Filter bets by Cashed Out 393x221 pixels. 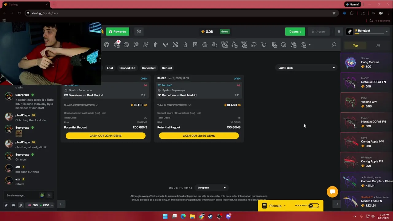pos(127,68)
